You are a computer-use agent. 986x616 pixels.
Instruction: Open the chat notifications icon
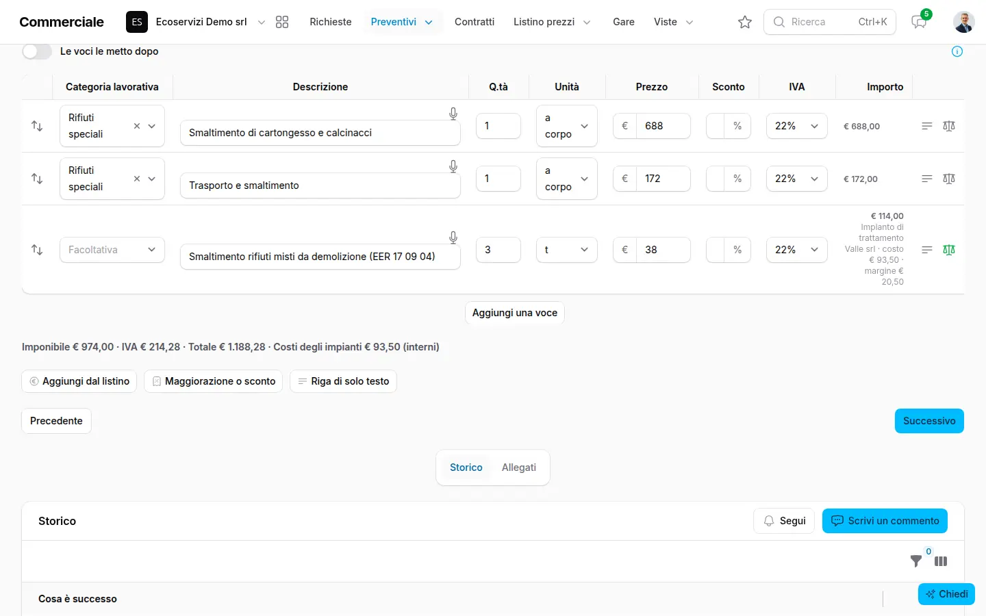click(919, 22)
